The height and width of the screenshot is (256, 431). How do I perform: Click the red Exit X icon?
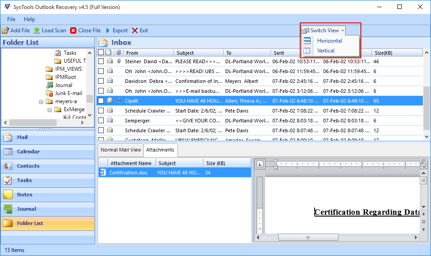tap(135, 30)
